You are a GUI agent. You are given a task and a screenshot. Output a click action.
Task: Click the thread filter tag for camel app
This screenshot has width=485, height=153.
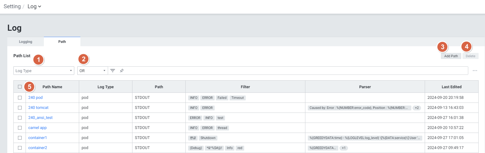coord(222,128)
